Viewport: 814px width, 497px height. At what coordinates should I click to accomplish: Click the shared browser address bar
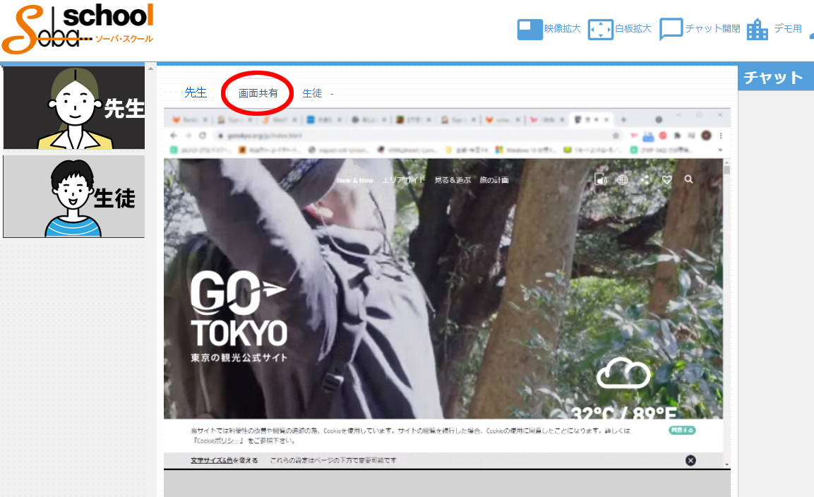click(x=418, y=136)
